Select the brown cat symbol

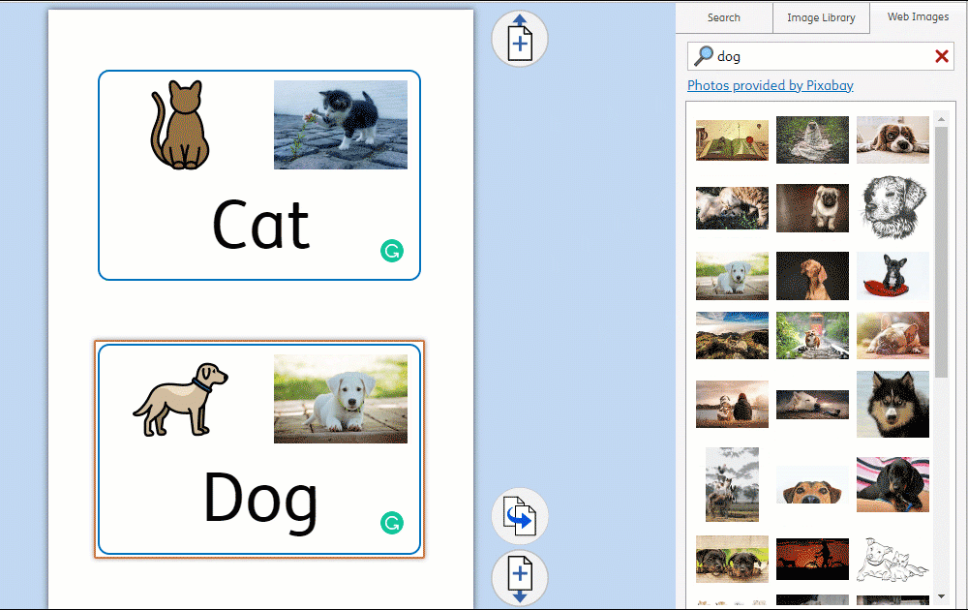tap(180, 126)
